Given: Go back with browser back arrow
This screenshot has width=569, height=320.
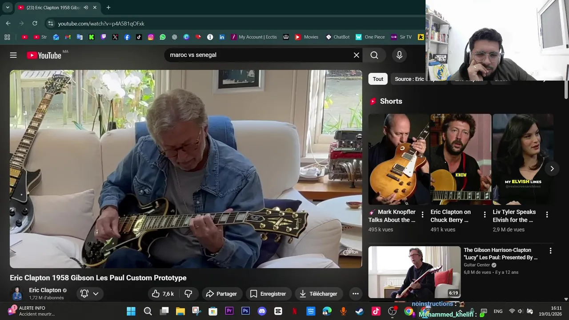Looking at the screenshot, I should [8, 23].
